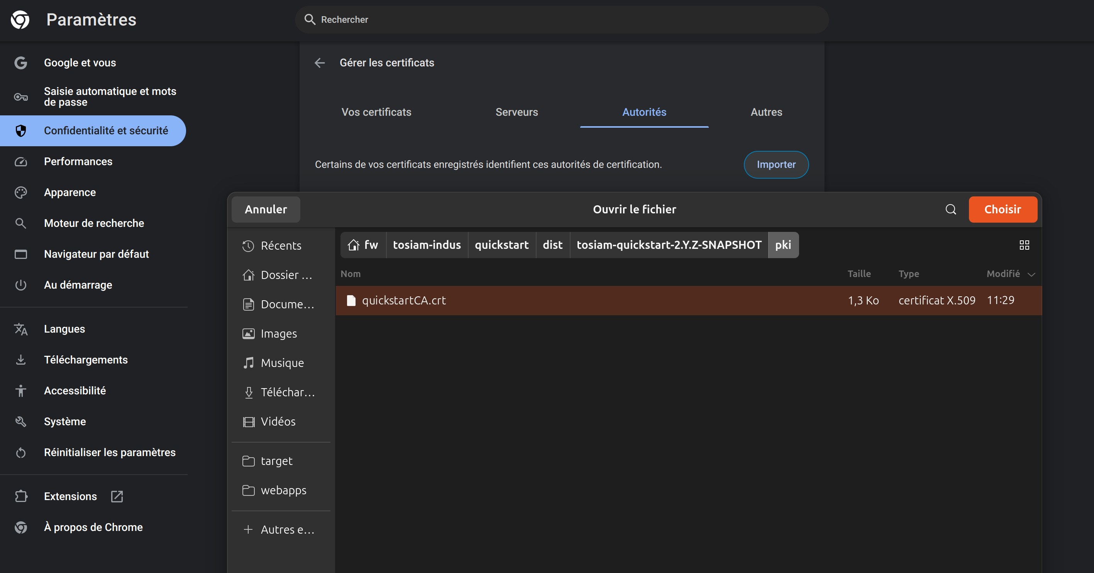Click the Google G icon in sidebar

[21, 63]
